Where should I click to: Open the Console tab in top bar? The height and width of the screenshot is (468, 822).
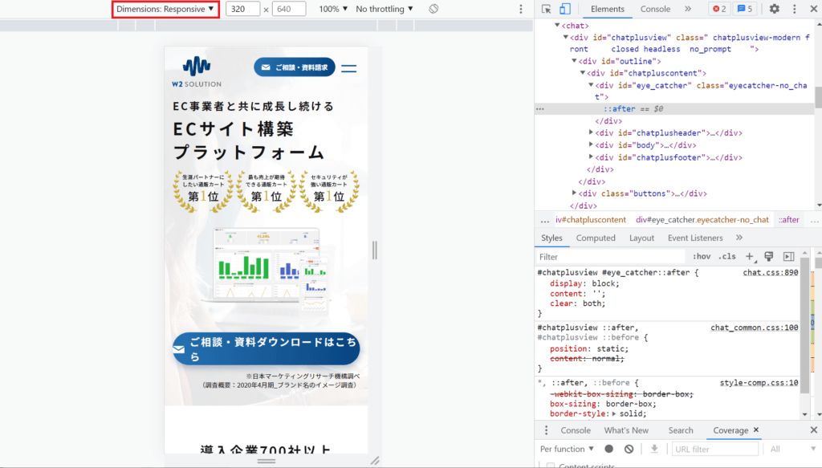click(655, 9)
